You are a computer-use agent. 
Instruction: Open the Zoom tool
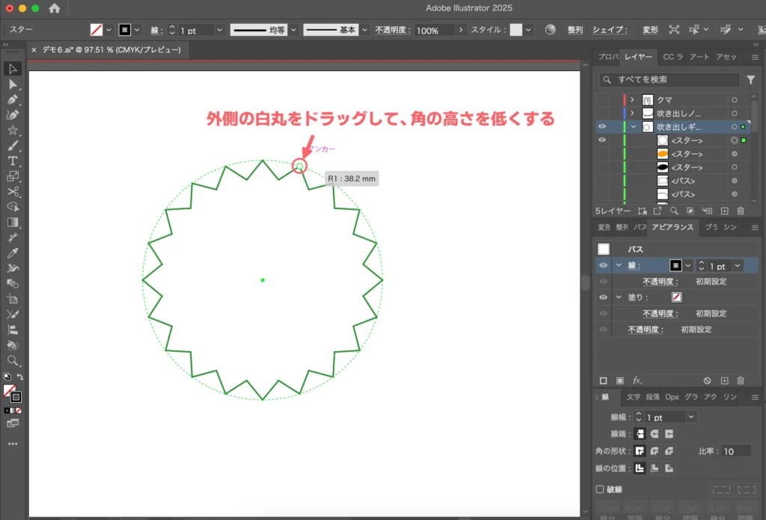coord(10,359)
